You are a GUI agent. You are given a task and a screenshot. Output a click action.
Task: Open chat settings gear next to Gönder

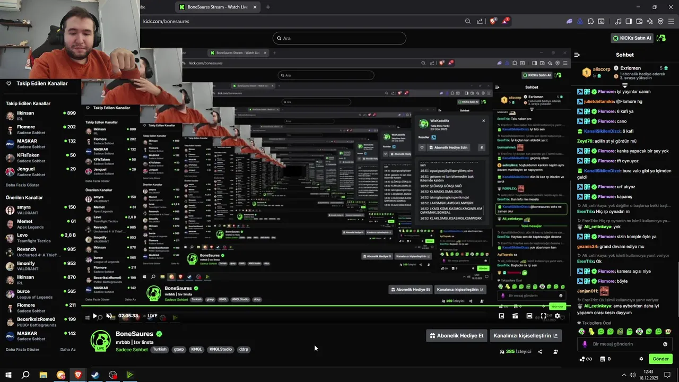[x=641, y=359]
